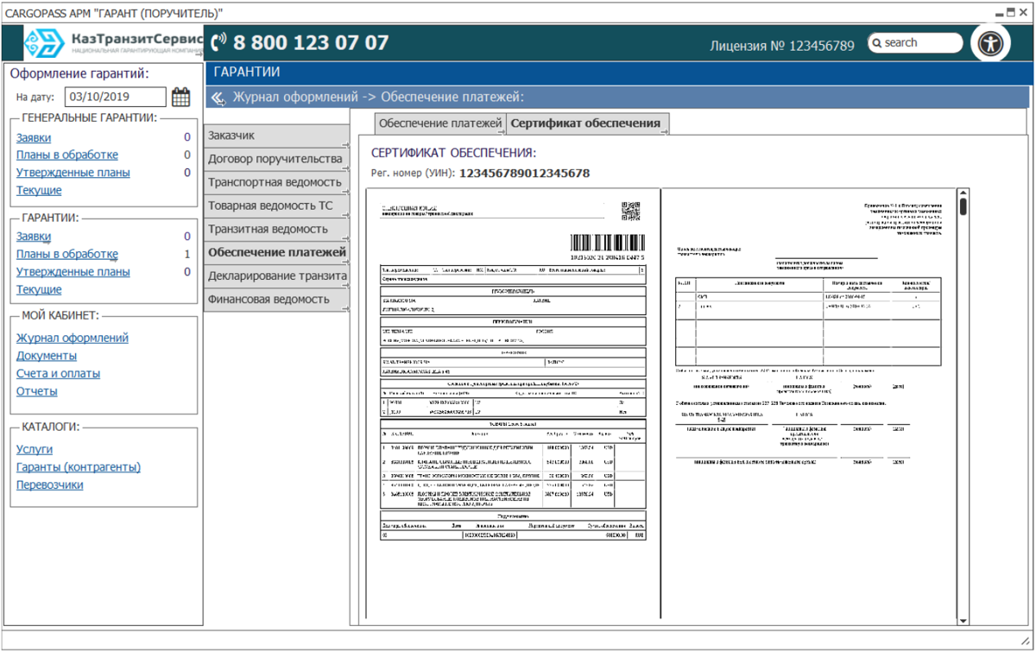Open Планы в обработке under Гарантии
The height and width of the screenshot is (652, 1036).
(x=67, y=255)
